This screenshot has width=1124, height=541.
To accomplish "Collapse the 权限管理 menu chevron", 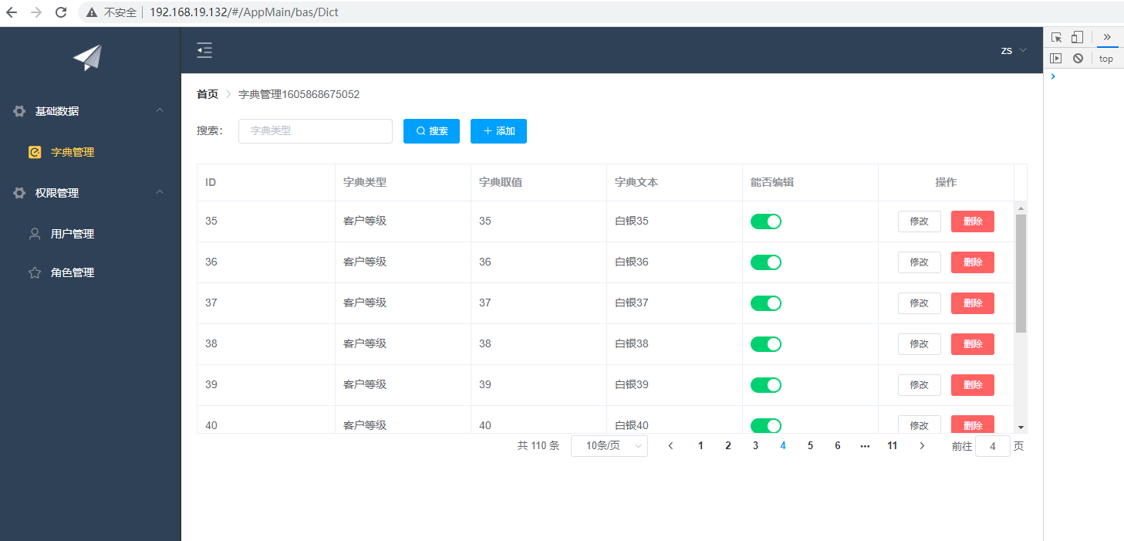I will [160, 192].
